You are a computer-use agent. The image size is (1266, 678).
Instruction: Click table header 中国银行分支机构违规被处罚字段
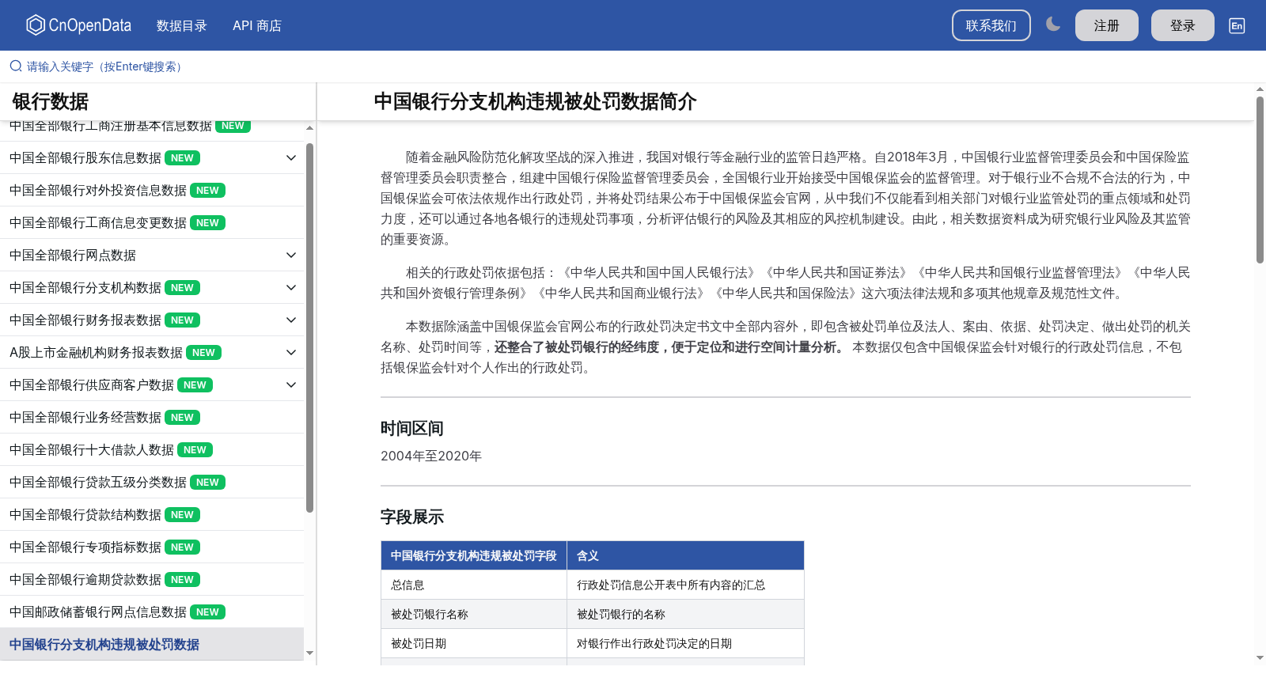pos(474,555)
